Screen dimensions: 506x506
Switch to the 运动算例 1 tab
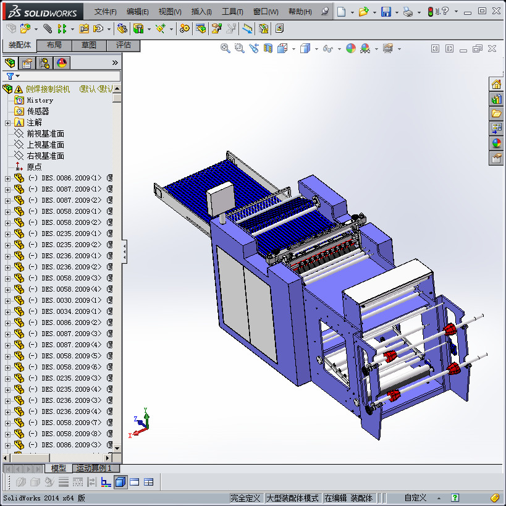96,468
